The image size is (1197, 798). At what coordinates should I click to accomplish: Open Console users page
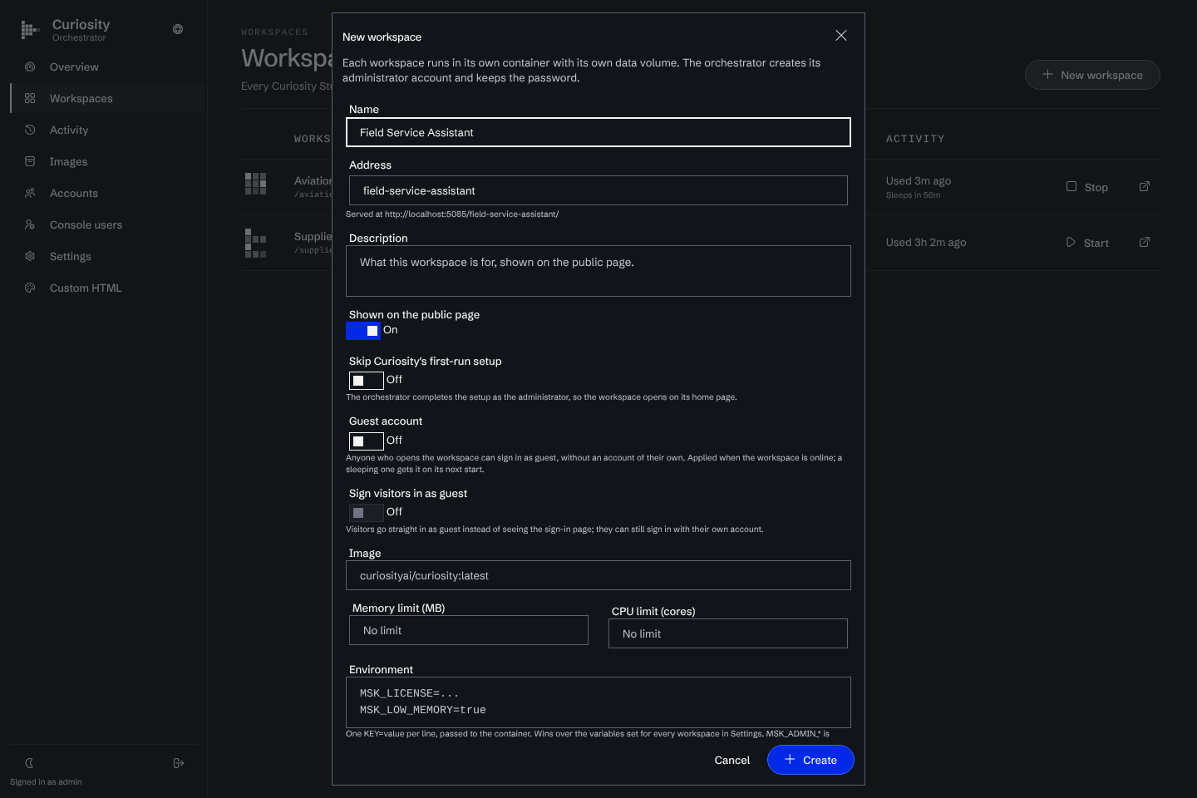107,224
